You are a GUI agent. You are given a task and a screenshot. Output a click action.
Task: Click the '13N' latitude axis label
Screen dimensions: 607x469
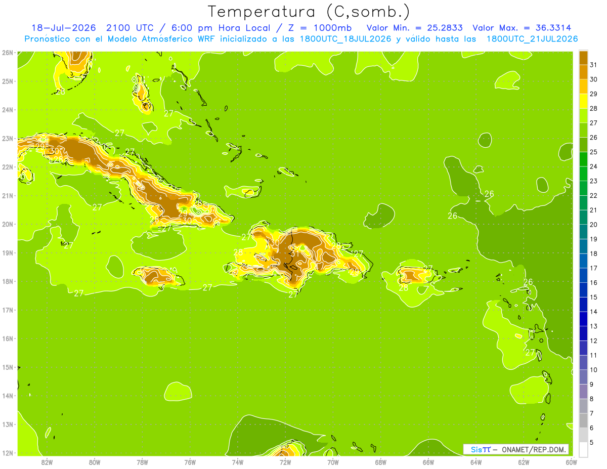point(7,424)
